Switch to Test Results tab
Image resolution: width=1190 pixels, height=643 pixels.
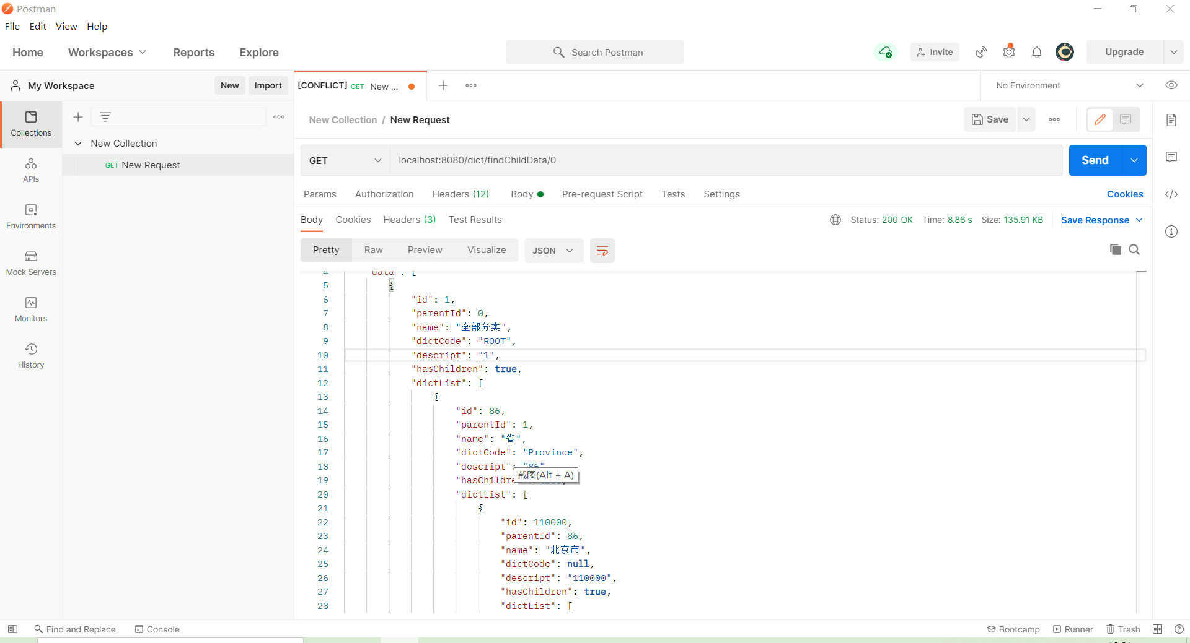[475, 220]
